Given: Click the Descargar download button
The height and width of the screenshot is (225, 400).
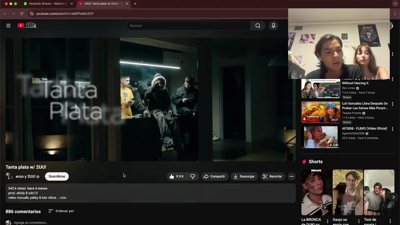Looking at the screenshot, I should pos(244,177).
